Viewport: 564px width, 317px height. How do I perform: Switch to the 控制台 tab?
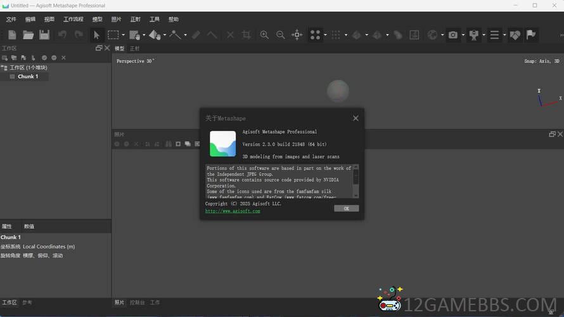(x=137, y=303)
